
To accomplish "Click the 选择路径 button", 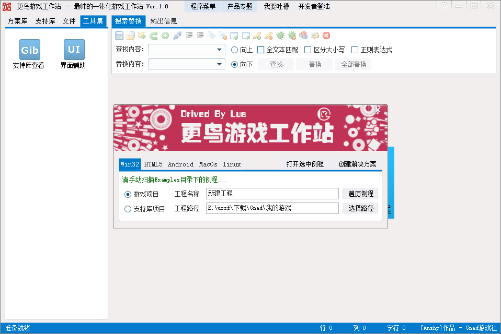I will click(361, 208).
